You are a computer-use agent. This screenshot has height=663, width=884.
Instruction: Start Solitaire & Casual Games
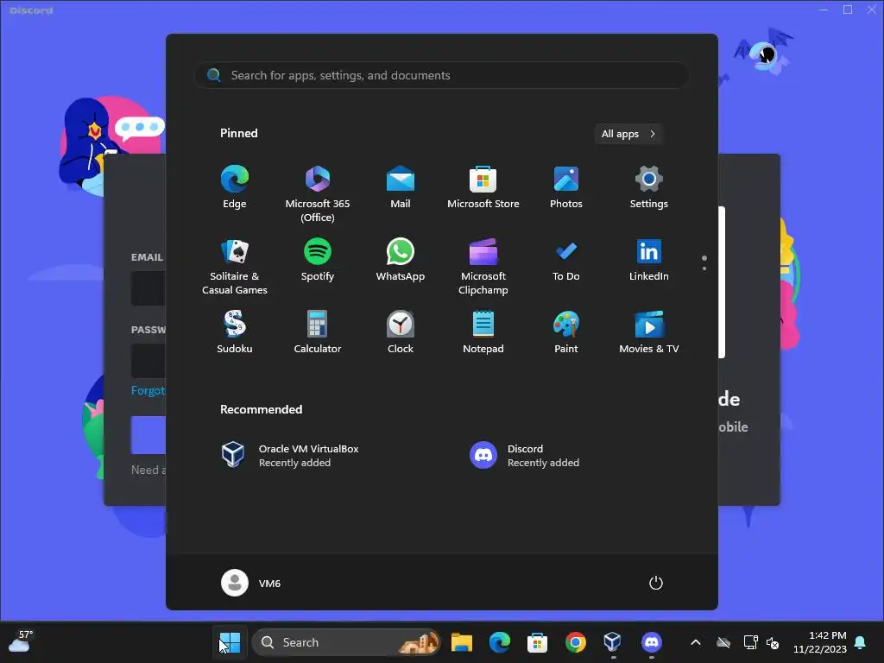coord(235,266)
